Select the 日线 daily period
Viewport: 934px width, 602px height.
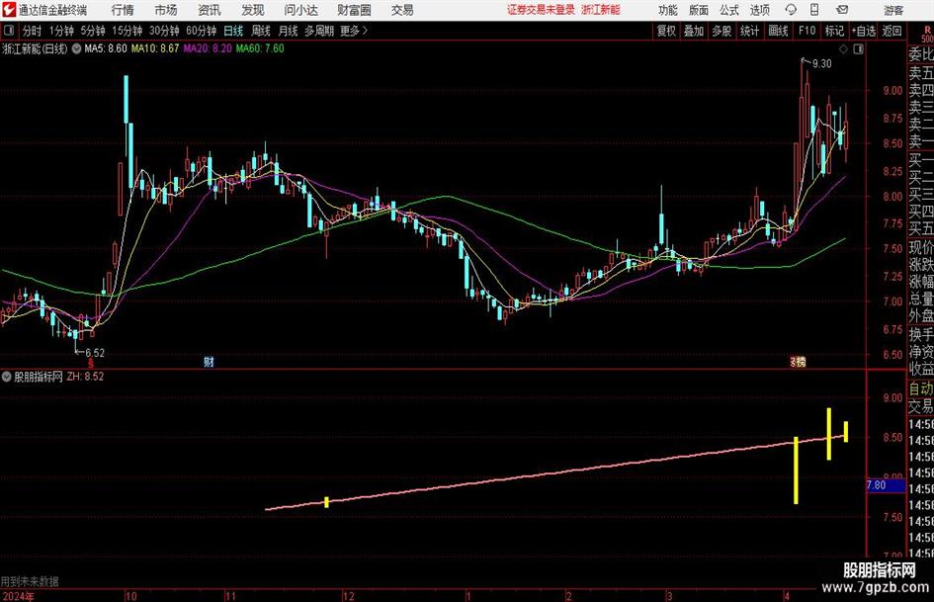(x=233, y=31)
